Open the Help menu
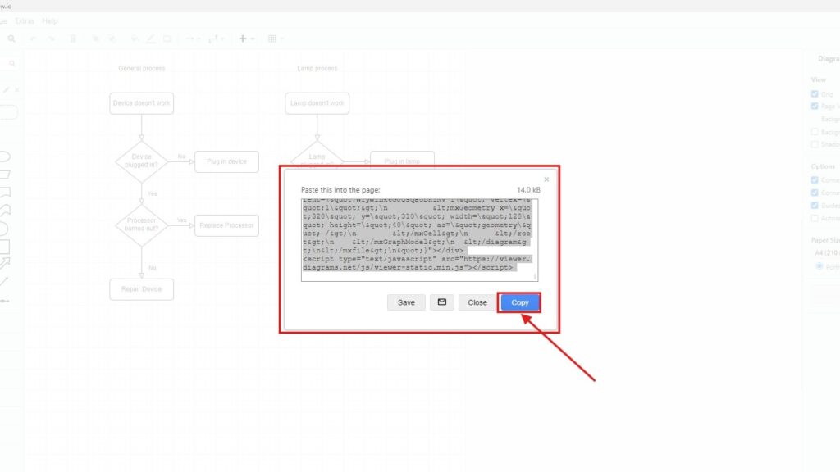Viewport: 840px width, 472px height. click(50, 20)
